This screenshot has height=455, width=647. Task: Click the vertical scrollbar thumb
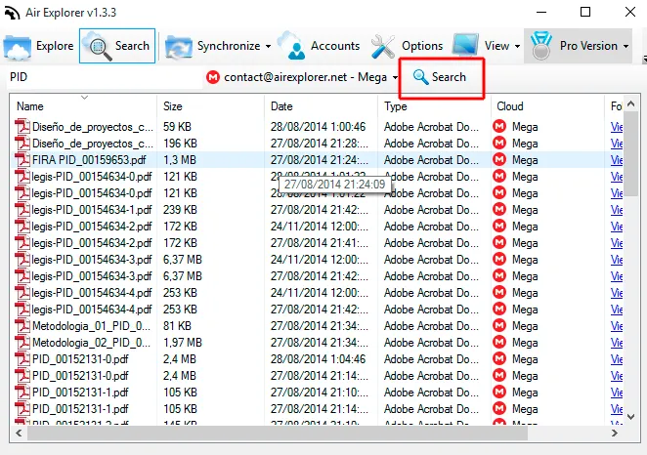point(631,153)
